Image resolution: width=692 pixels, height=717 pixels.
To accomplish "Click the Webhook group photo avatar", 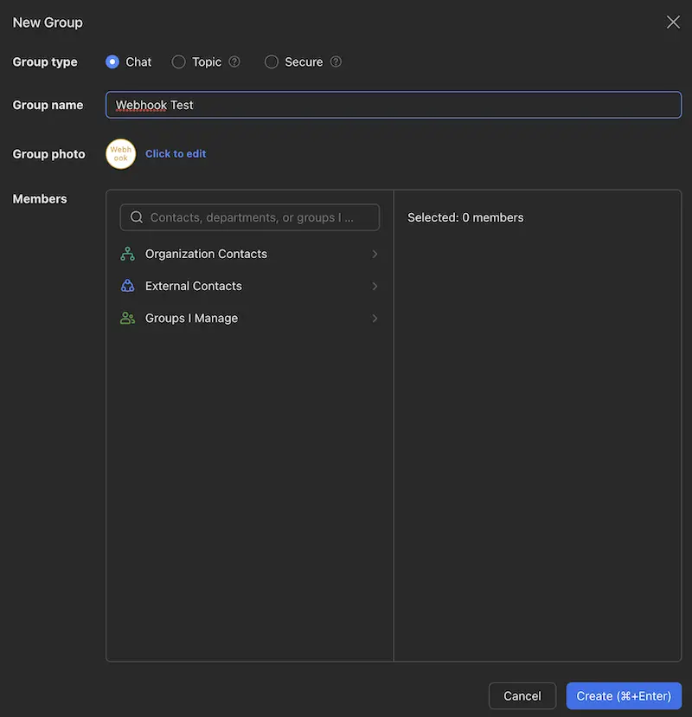I will tap(121, 154).
